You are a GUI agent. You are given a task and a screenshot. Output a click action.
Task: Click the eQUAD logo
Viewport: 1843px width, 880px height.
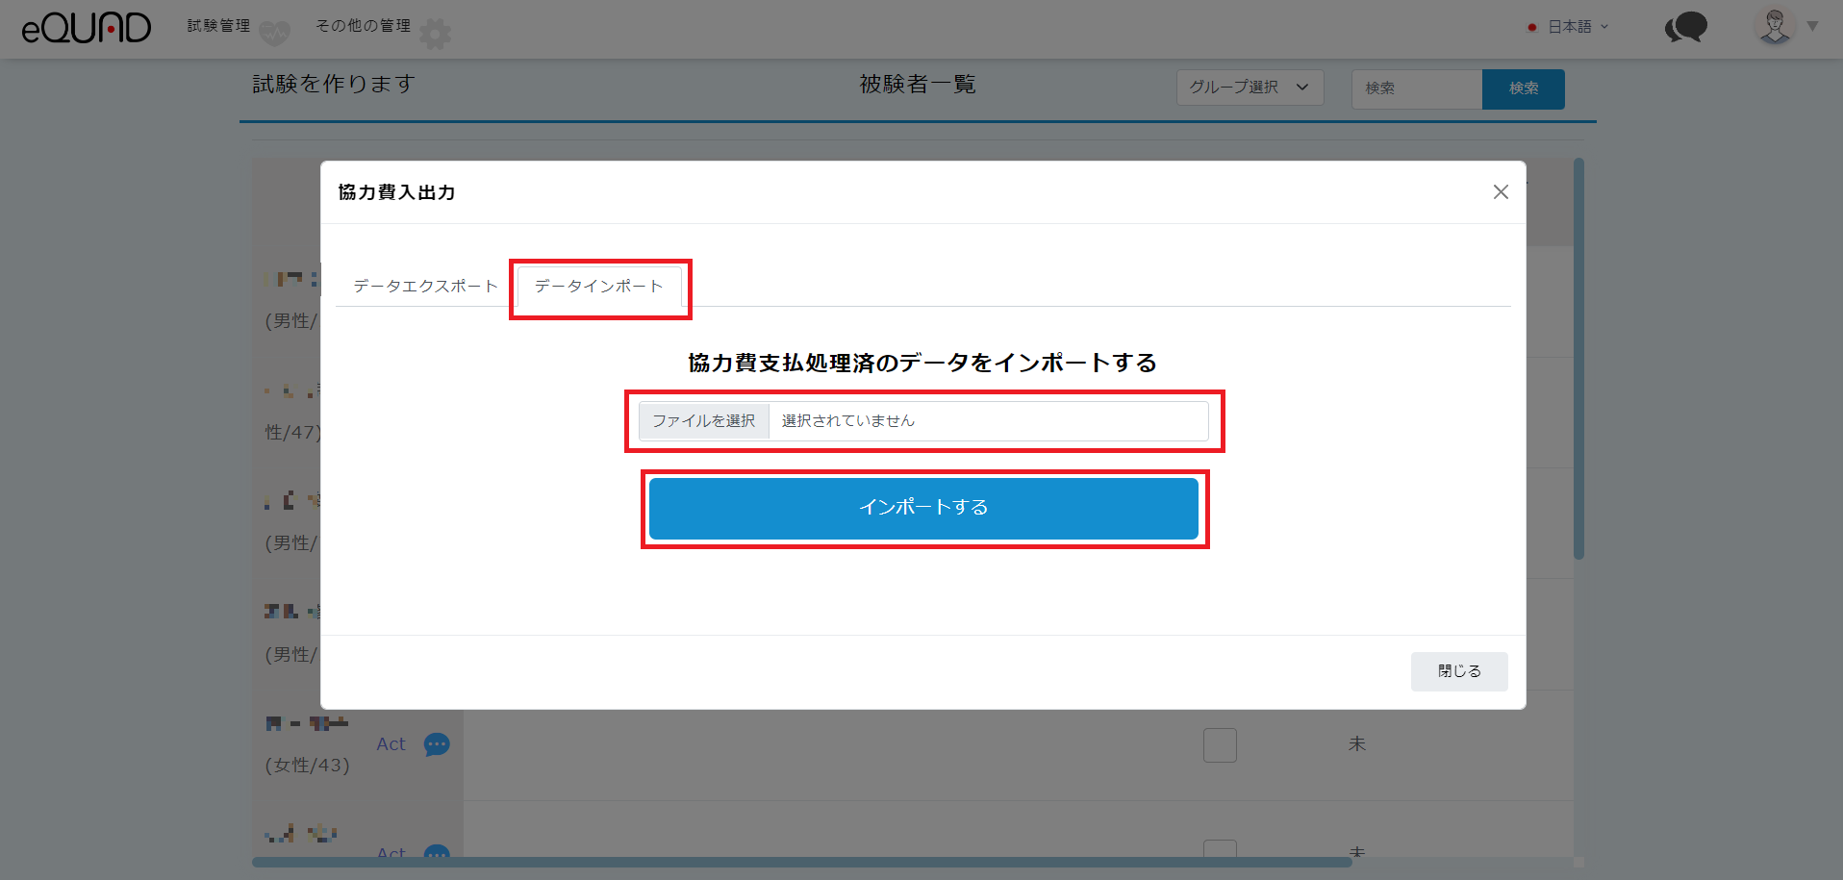pos(87,28)
